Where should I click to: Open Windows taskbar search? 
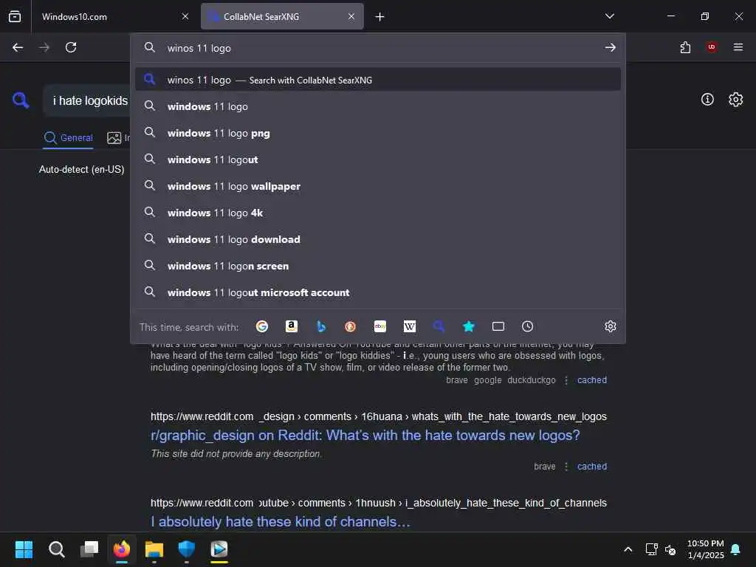coord(56,549)
